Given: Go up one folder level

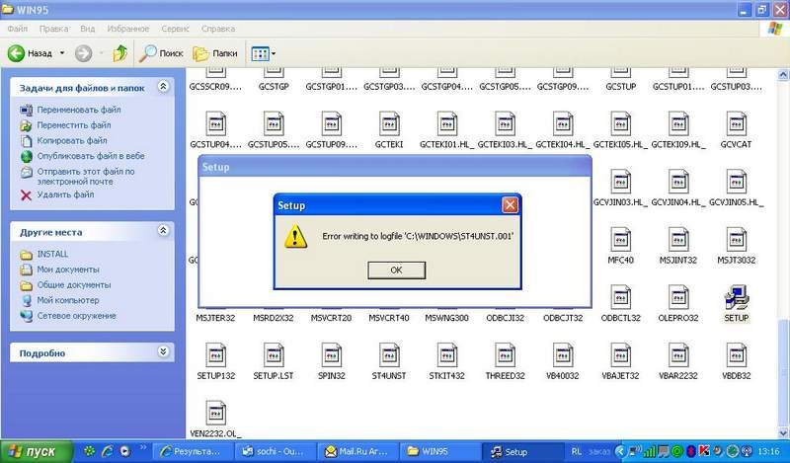Looking at the screenshot, I should click(x=119, y=53).
